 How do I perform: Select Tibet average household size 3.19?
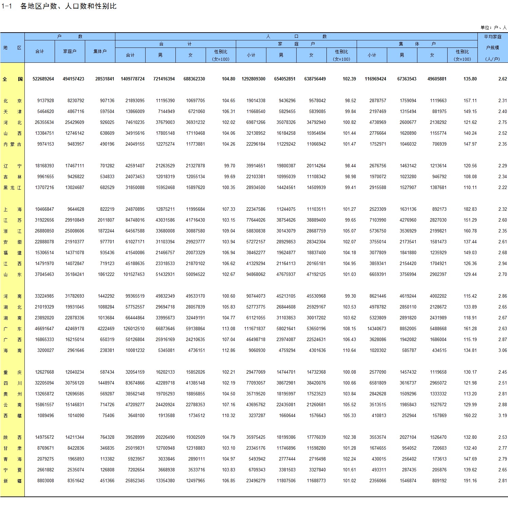(502, 416)
